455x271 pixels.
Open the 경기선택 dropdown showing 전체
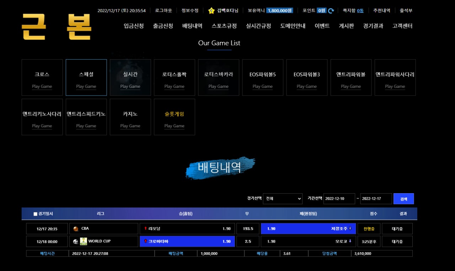click(283, 199)
